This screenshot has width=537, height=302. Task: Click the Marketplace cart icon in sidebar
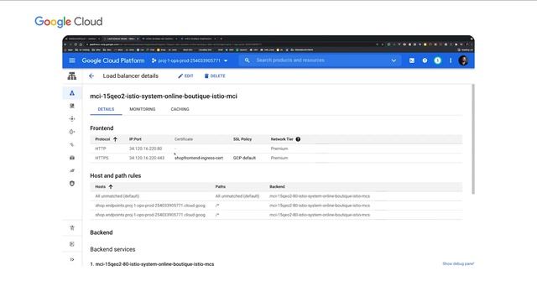coord(72,227)
